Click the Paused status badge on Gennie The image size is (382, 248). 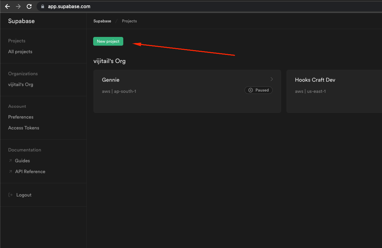coord(258,90)
